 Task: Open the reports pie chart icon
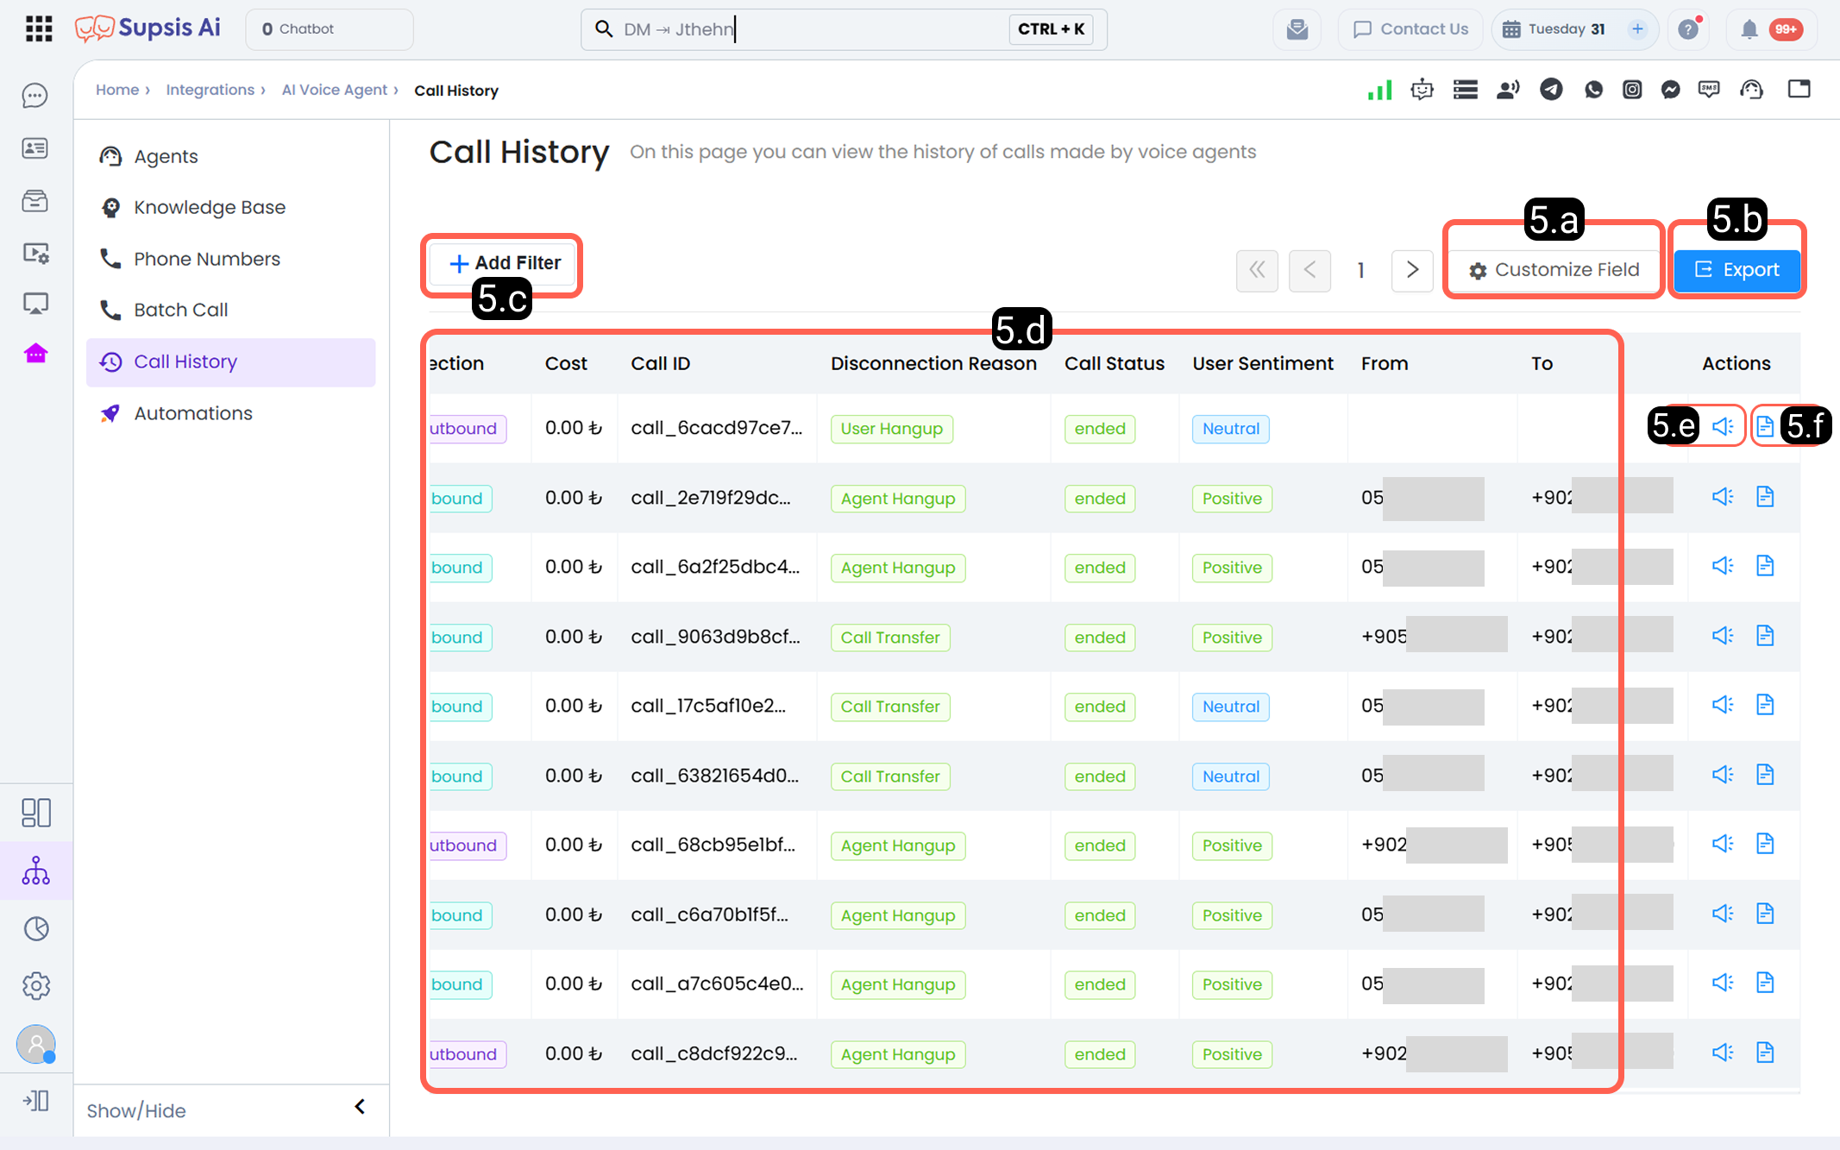pos(36,928)
